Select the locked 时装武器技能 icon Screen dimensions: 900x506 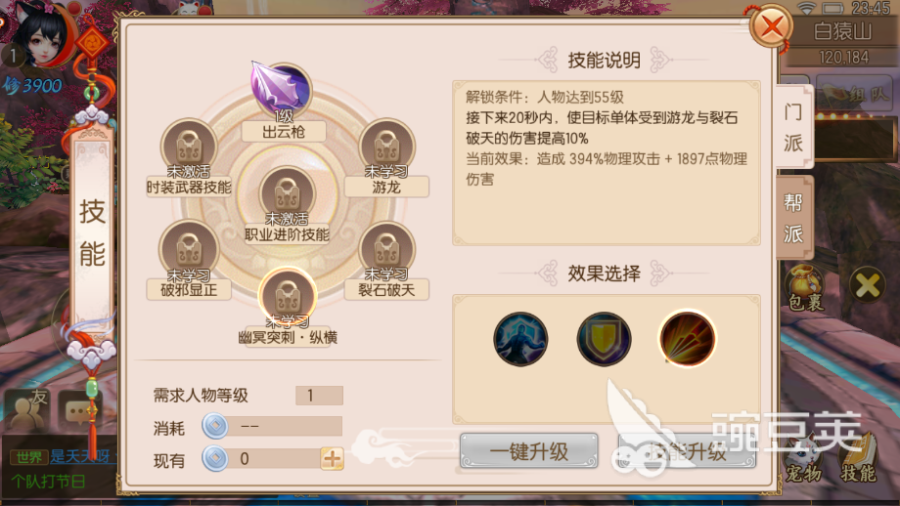(x=189, y=147)
